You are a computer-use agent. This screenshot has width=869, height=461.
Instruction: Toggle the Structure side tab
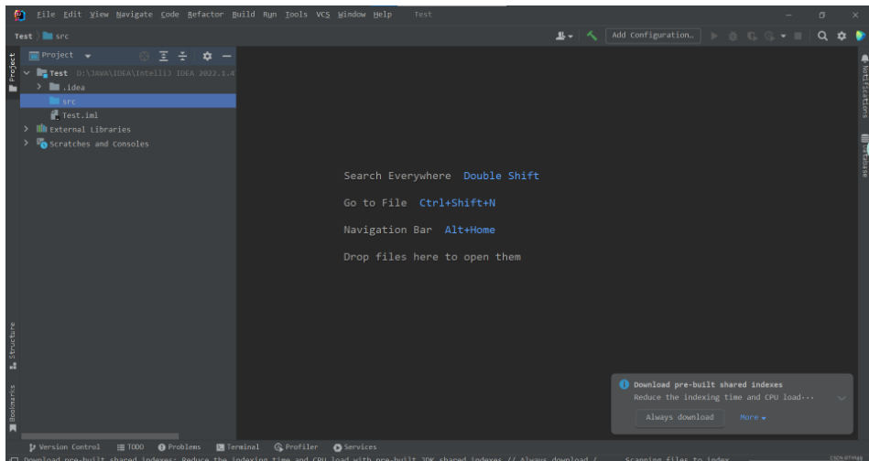pos(13,346)
